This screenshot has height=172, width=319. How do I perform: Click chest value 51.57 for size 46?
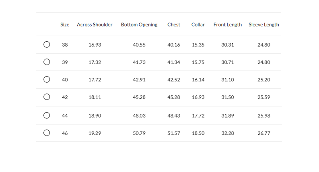coord(174,133)
